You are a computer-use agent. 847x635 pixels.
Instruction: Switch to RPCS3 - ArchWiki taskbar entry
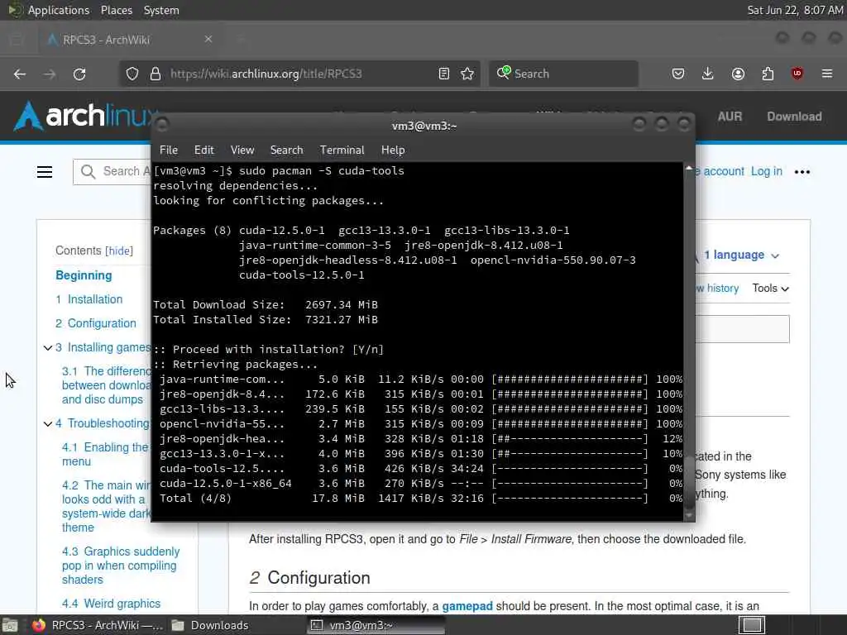[x=98, y=625]
